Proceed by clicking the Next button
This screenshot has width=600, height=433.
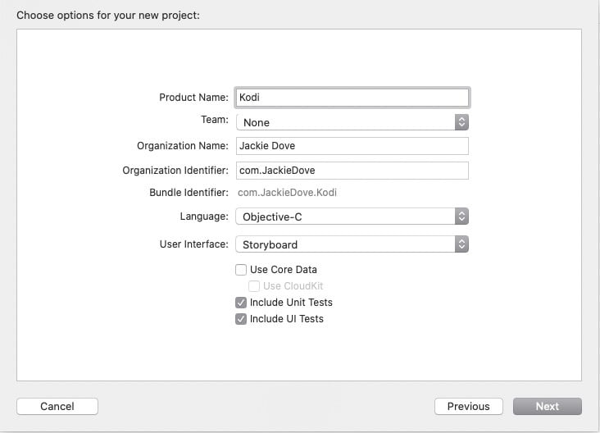click(547, 406)
